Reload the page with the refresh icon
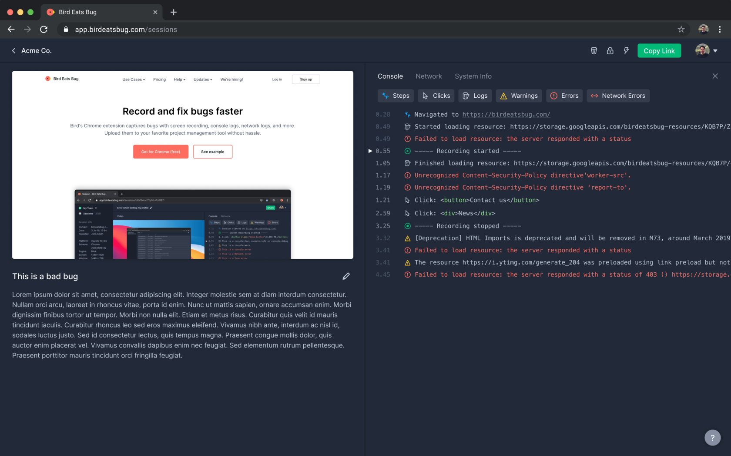 click(44, 29)
